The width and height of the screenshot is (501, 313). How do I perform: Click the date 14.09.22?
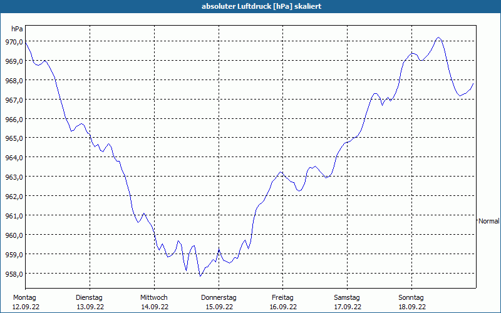[x=155, y=307]
